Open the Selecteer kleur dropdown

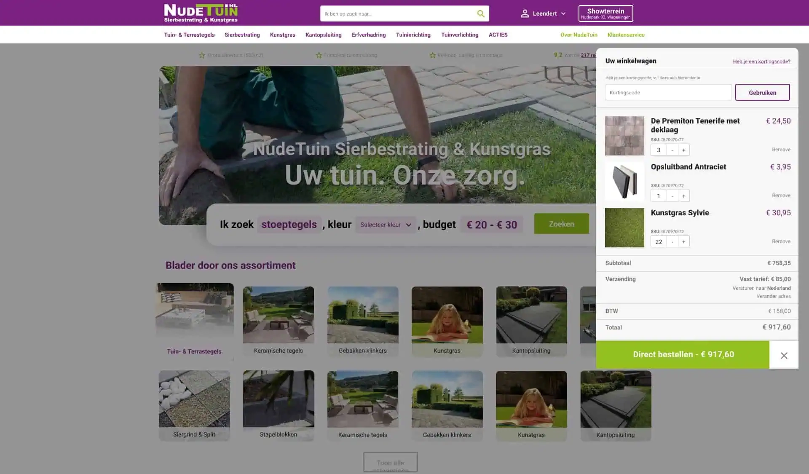click(x=386, y=225)
